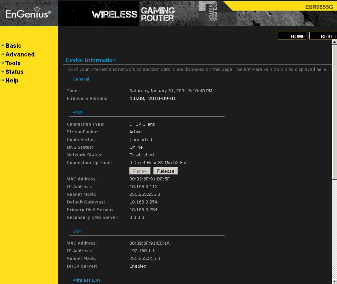Click the connection up time value
337x284 pixels.
point(158,162)
